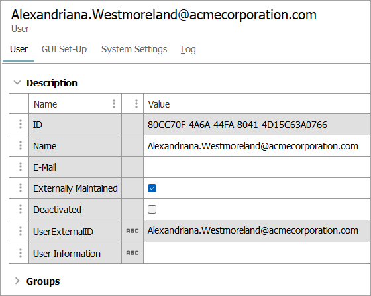
Task: Collapse the Description section
Action: click(x=17, y=83)
